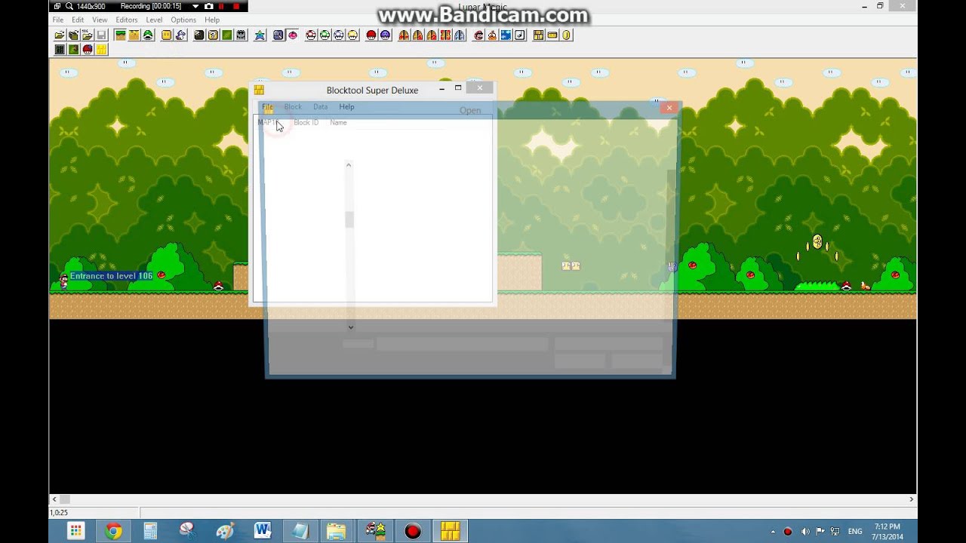Open File Explorer from the taskbar
This screenshot has width=966, height=543.
click(337, 531)
